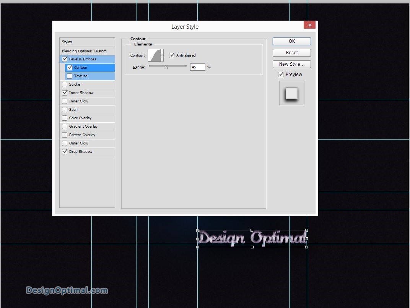The image size is (410, 308).
Task: Select the Contour label in styles list
Action: pos(81,67)
